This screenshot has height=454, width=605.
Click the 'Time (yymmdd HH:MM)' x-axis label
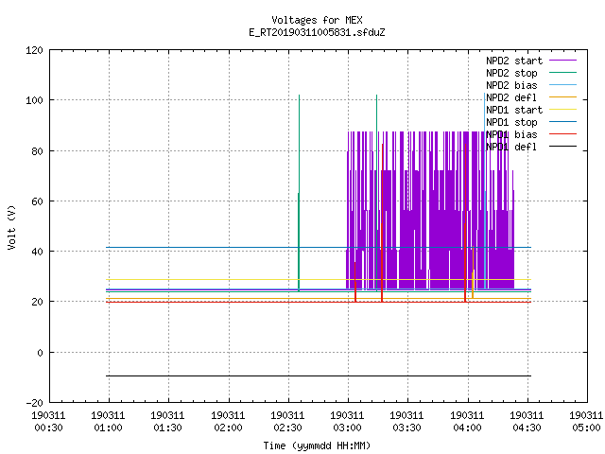(317, 445)
